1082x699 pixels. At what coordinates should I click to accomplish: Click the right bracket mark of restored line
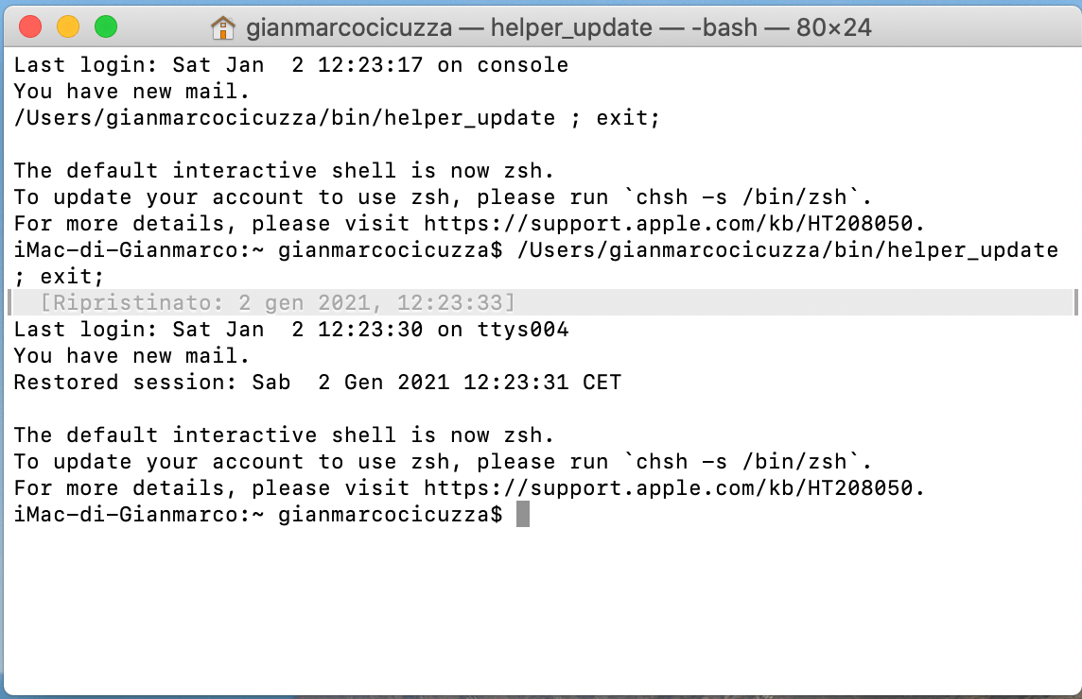pyautogui.click(x=1074, y=303)
